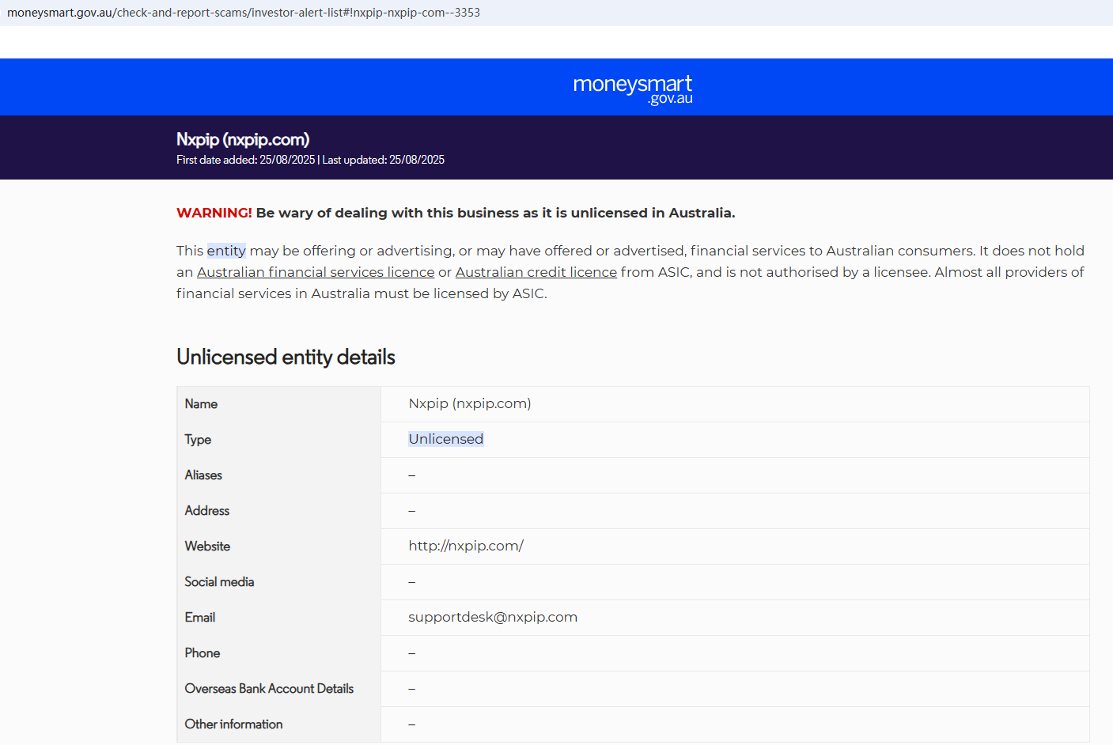Screen dimensions: 1113x745
Task: Click the 'Type' row label
Action: (x=198, y=440)
